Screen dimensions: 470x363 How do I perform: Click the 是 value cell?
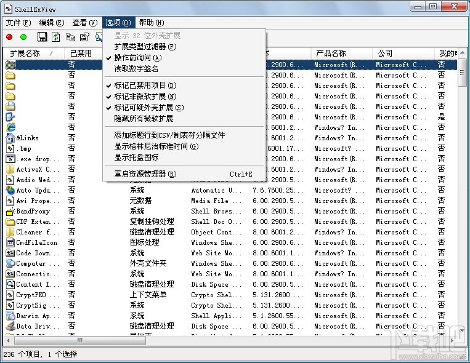[441, 117]
